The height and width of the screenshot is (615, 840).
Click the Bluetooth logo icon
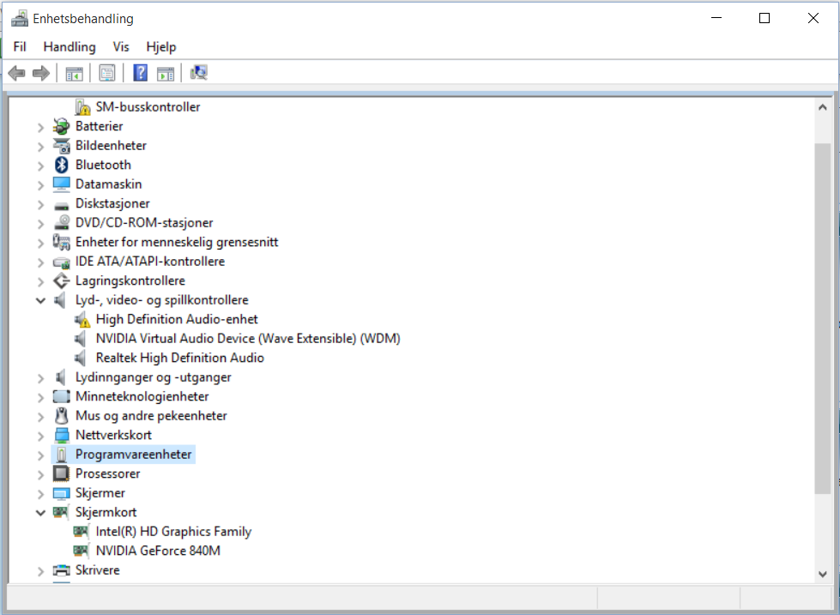coord(61,165)
